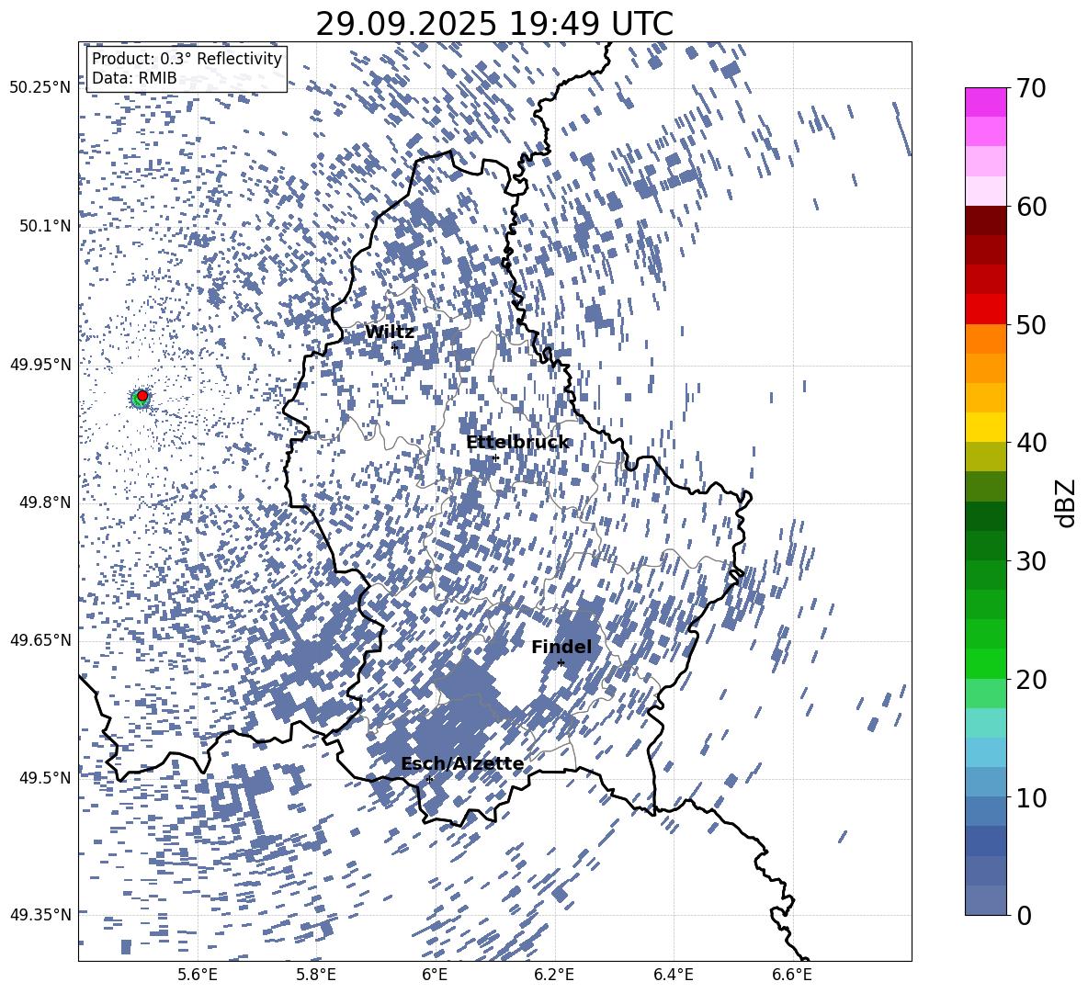Pick the bottom slate-blue colorbar segment
The width and height of the screenshot is (1088, 993).
coord(986,900)
